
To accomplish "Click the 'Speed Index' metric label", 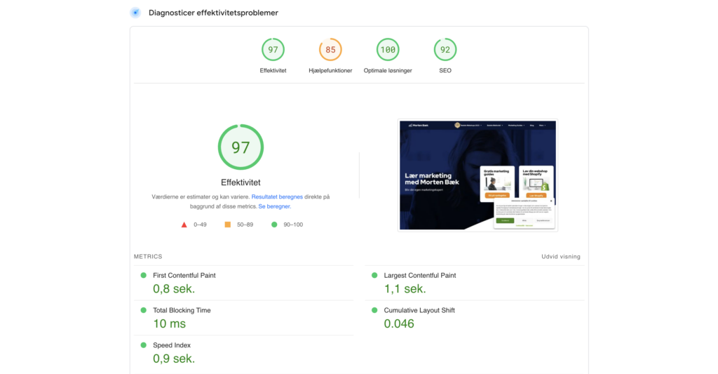I will pos(172,345).
